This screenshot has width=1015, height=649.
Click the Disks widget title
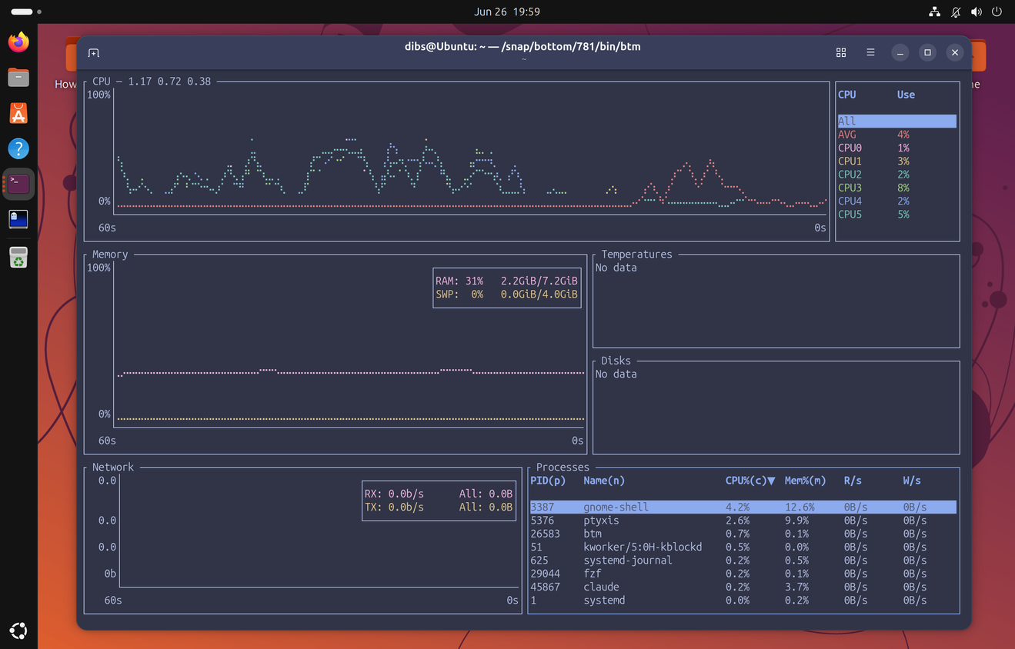(x=616, y=361)
